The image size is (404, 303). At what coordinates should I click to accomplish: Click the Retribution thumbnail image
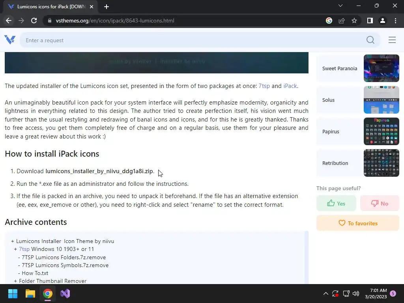382,163
